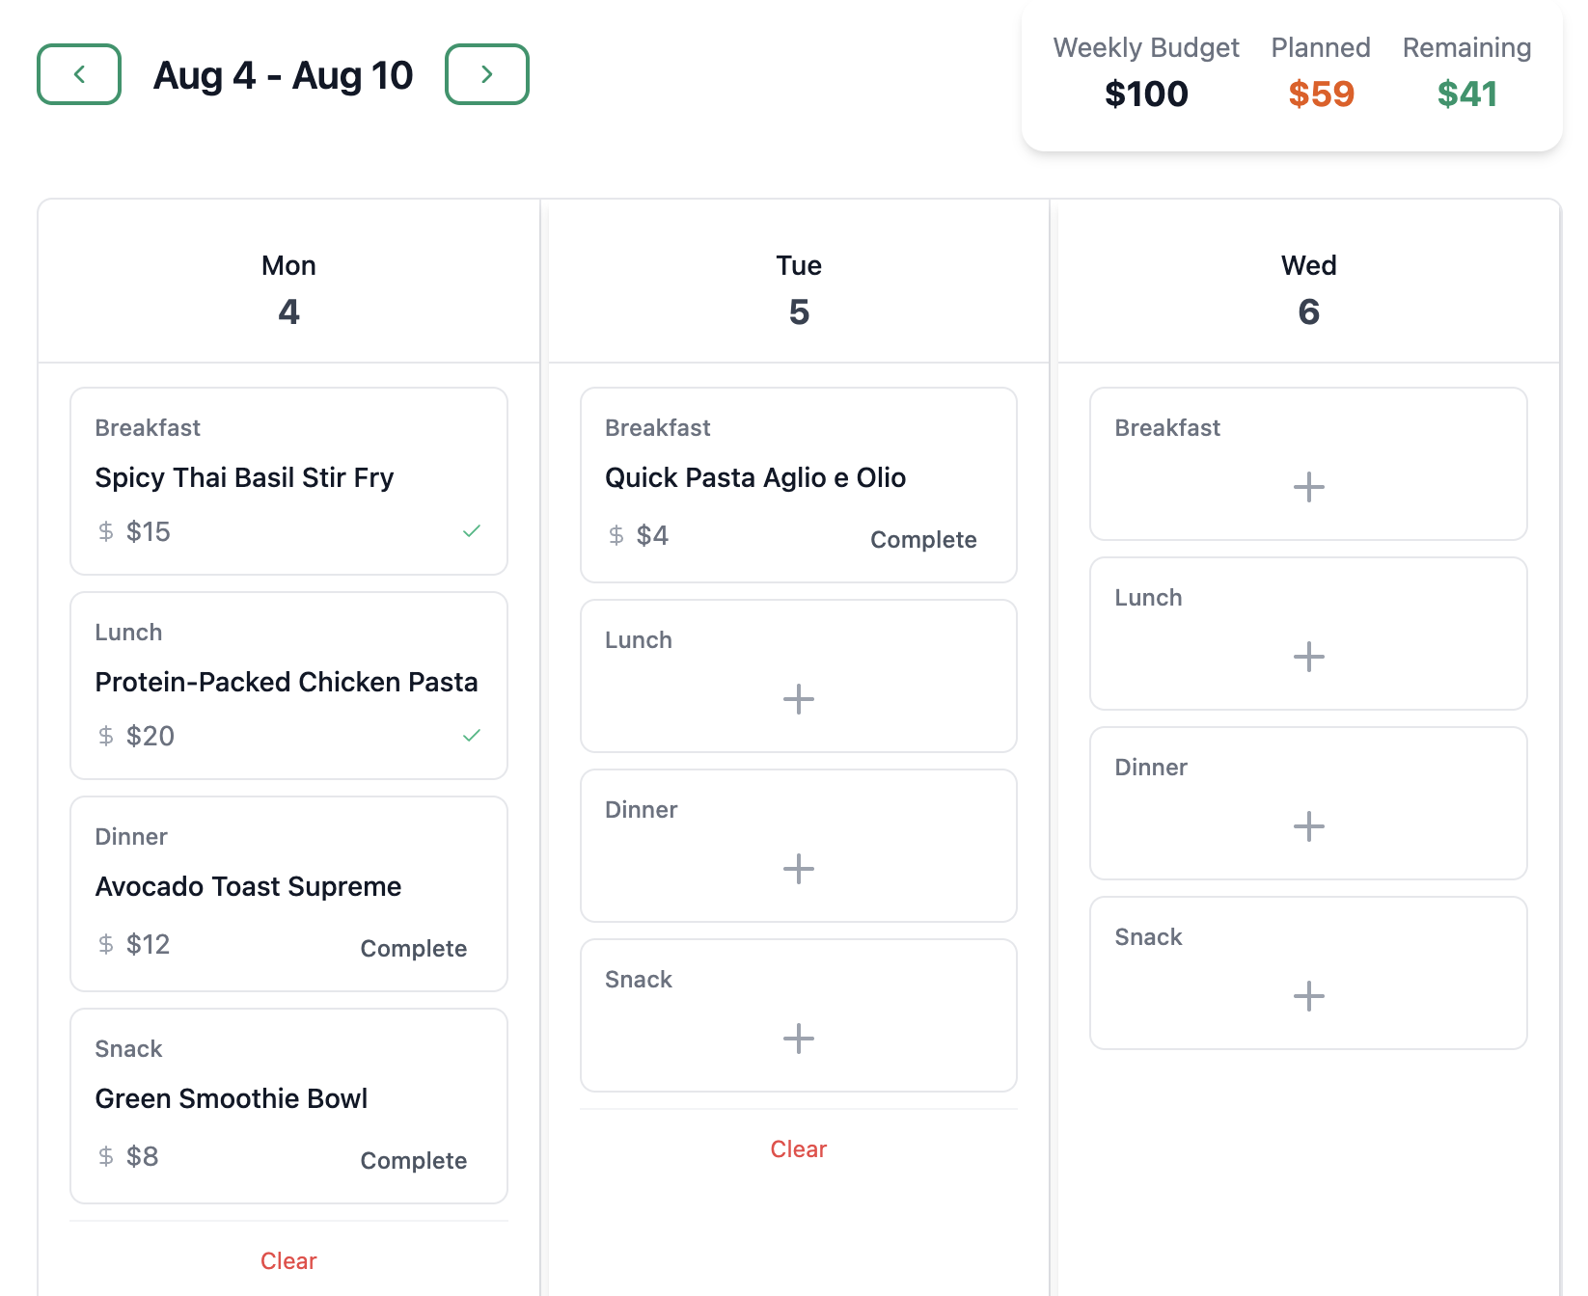Add a snack for Wednesday
1588x1296 pixels.
(x=1307, y=995)
